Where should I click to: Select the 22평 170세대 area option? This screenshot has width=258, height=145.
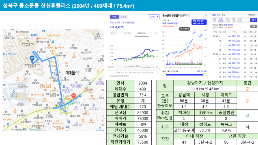click(x=220, y=20)
